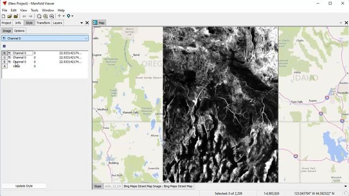Click the status bar circle indicator
Screen dimensions: 349x196
click(x=346, y=194)
